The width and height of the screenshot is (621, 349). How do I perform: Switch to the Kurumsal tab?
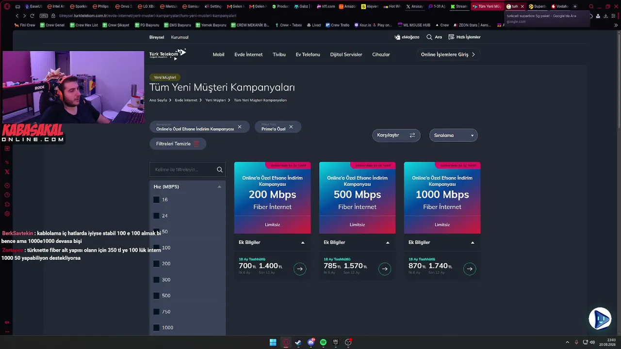(180, 37)
